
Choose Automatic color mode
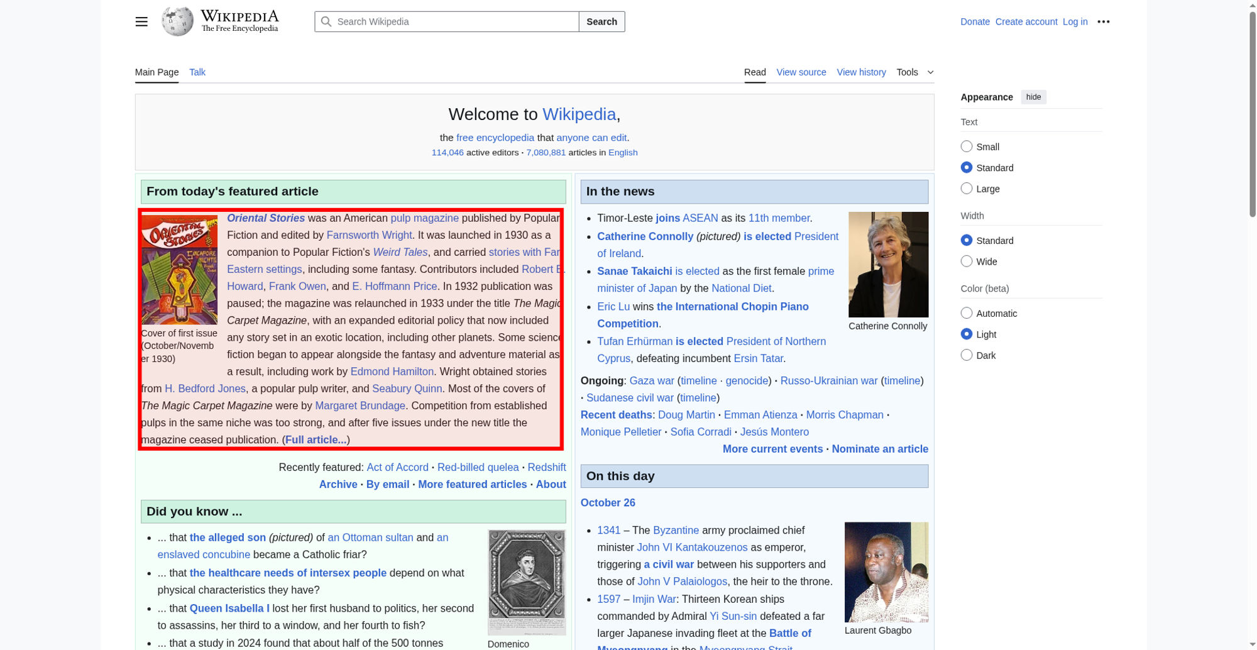pos(967,313)
